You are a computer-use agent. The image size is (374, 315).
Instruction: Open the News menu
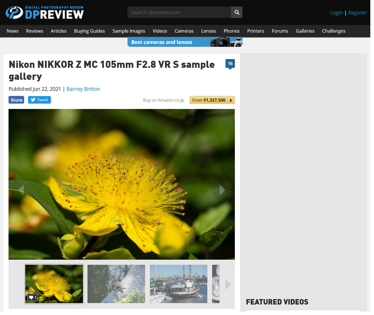click(x=12, y=31)
